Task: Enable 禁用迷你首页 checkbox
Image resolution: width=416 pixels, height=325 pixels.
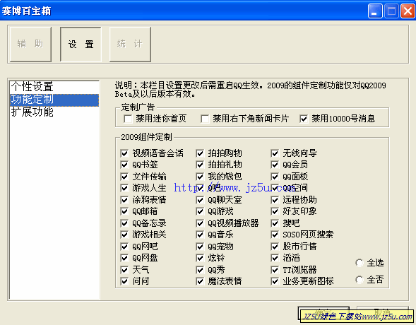Action: coord(128,119)
